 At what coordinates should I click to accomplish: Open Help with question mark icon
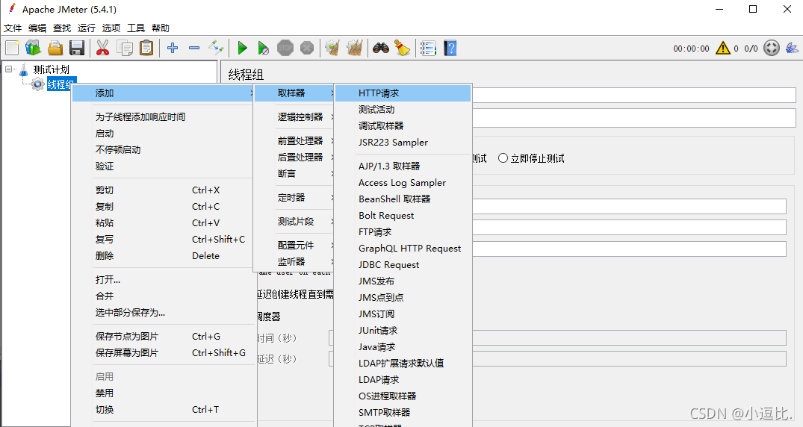point(450,48)
